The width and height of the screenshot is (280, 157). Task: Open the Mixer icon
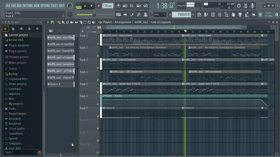pos(220,14)
